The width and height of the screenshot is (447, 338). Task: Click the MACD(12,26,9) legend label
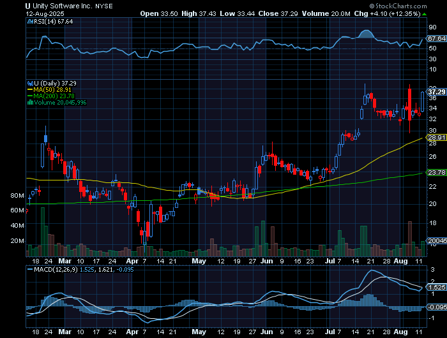click(56, 269)
